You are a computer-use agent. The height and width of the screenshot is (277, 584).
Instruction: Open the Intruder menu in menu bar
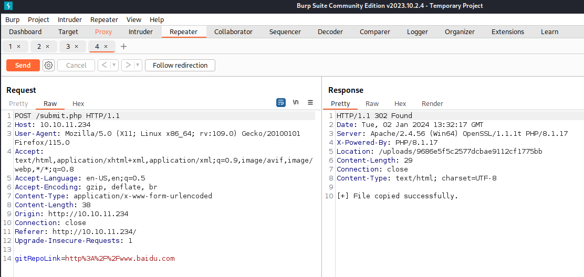tap(70, 19)
